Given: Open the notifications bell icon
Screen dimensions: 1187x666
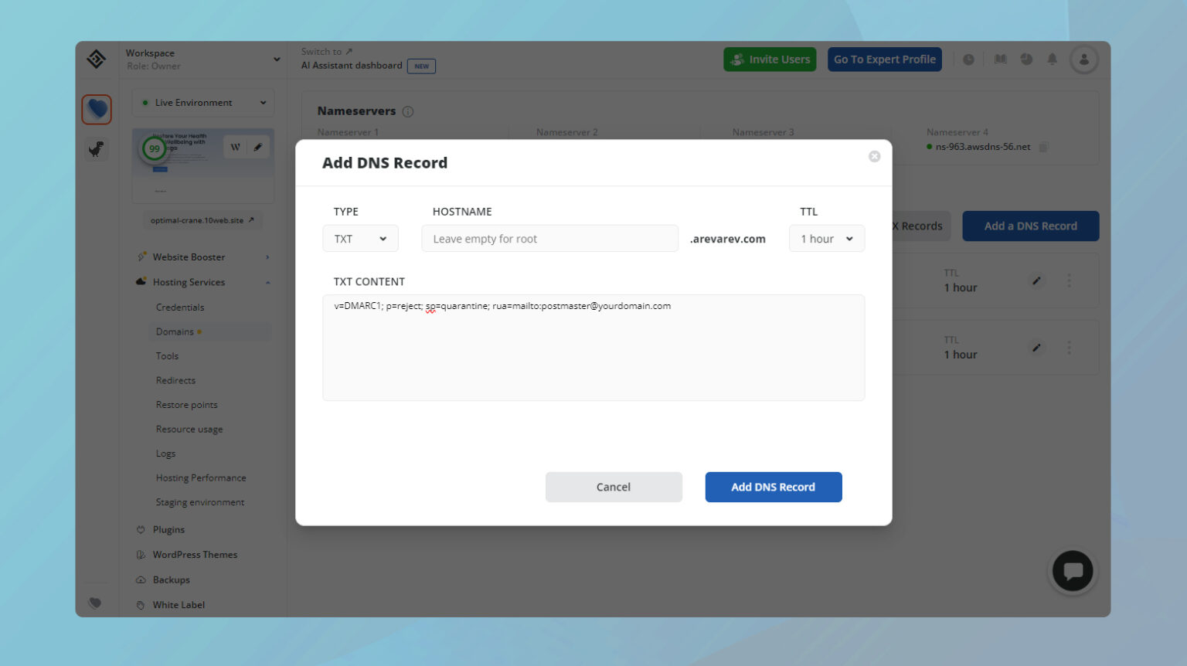Looking at the screenshot, I should coord(1052,59).
